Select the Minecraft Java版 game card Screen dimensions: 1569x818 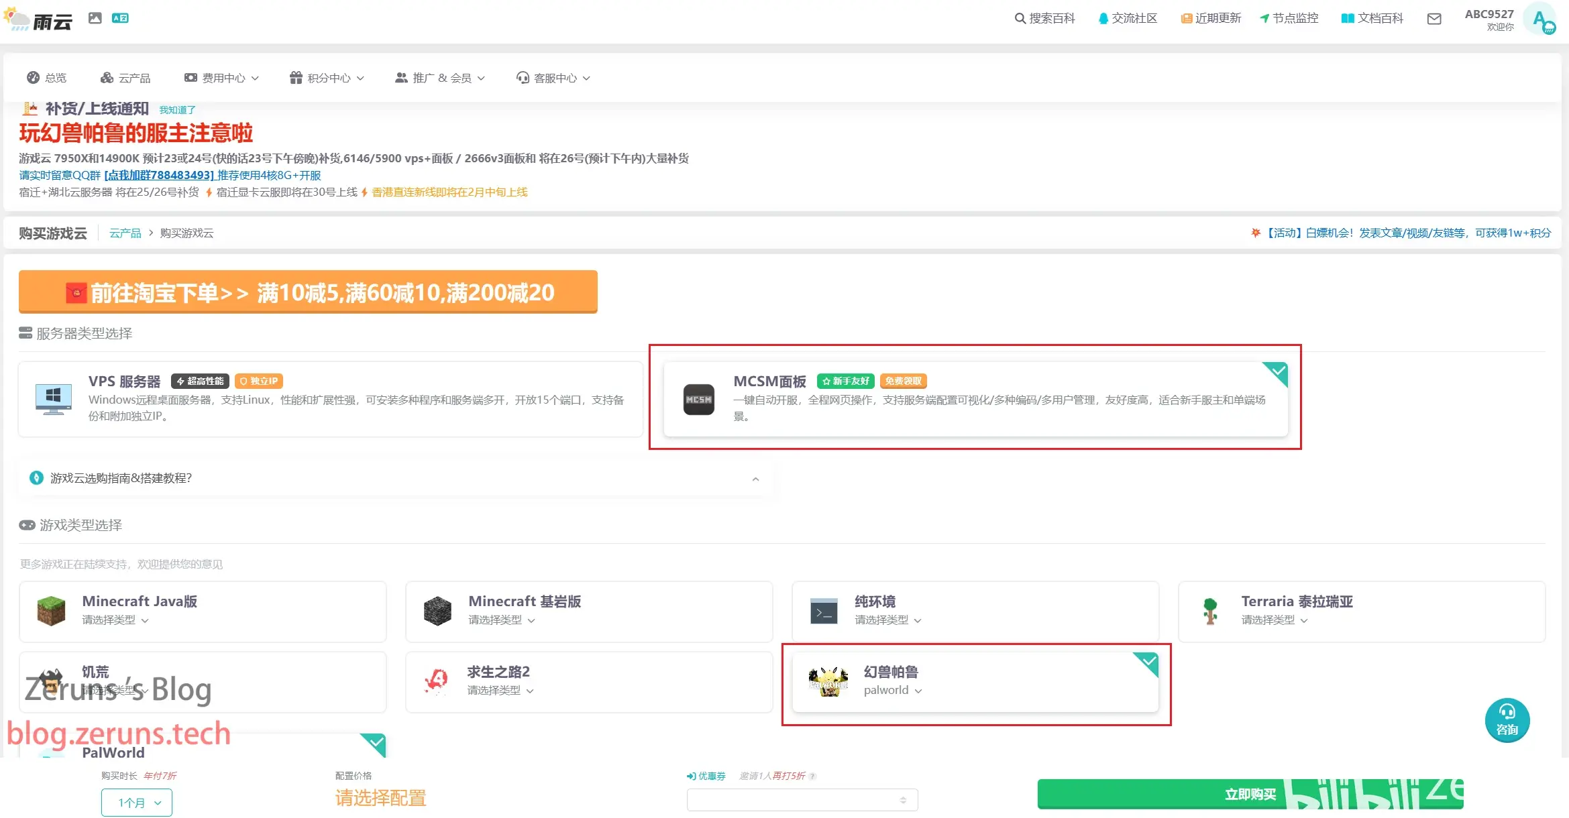(203, 611)
